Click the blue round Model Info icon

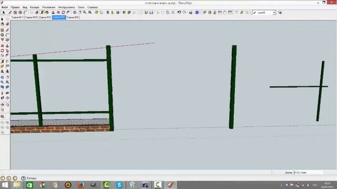coord(197,13)
